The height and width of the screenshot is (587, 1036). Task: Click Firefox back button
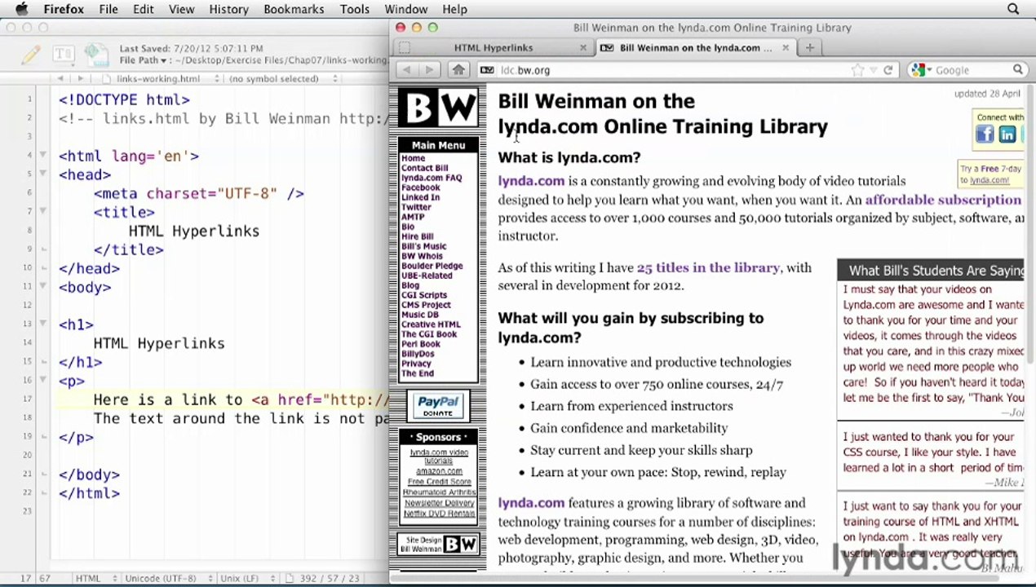pyautogui.click(x=406, y=70)
